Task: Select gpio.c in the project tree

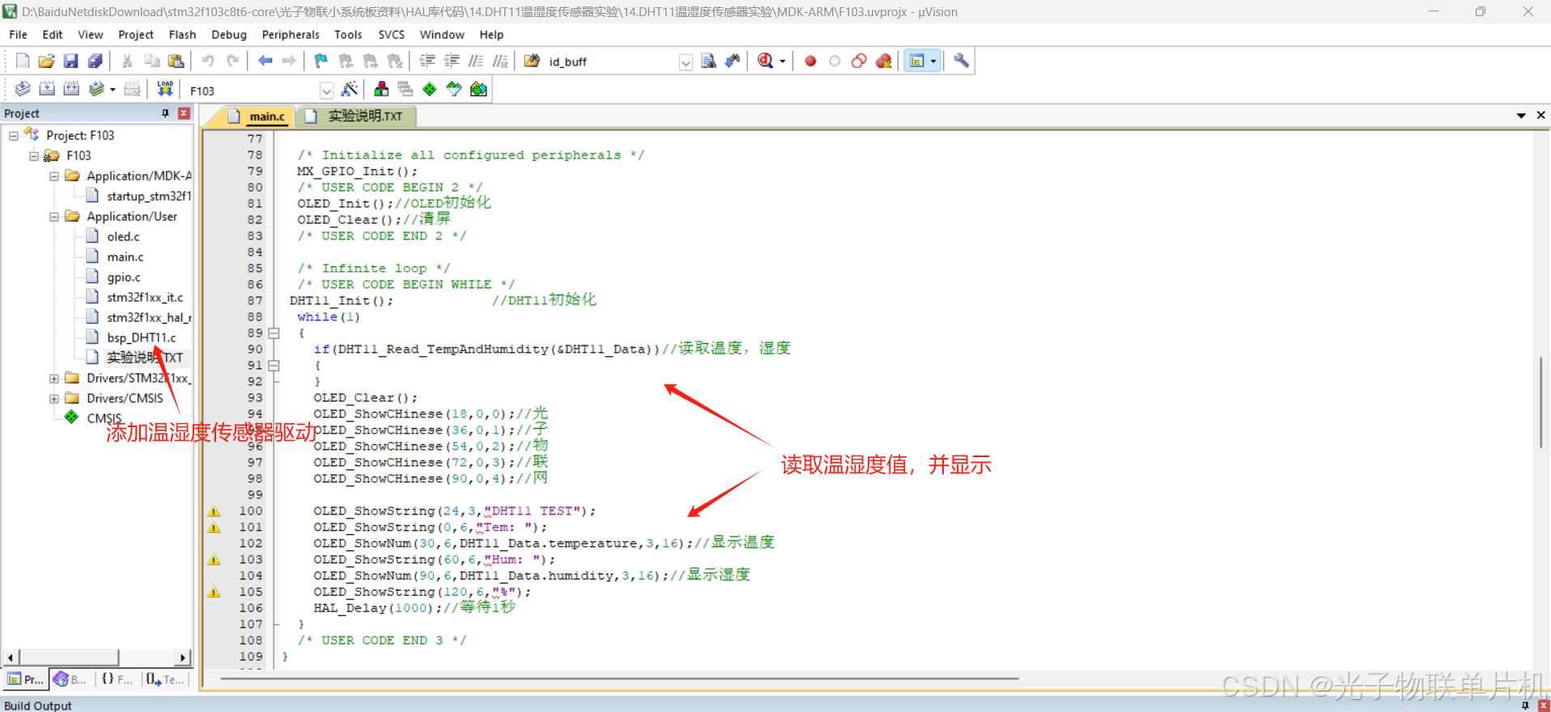Action: tap(124, 278)
